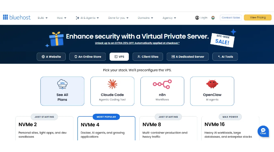Click the Max Power badge
Image resolution: width=274 pixels, height=152 pixels.
click(230, 117)
